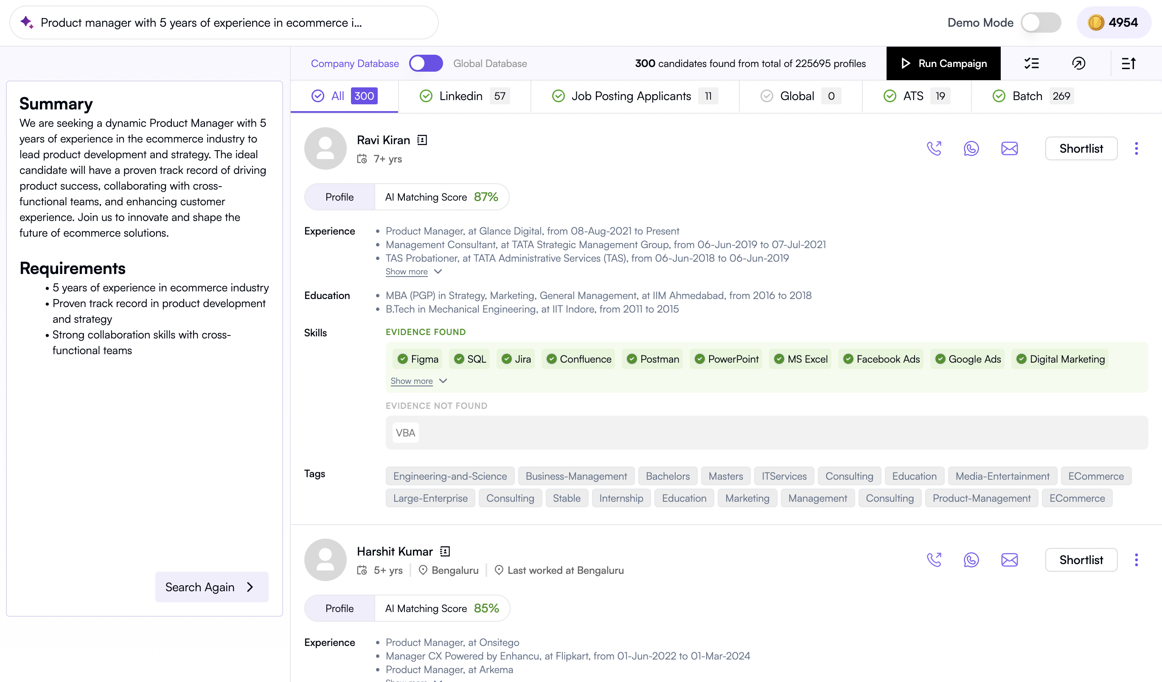Call Ravi Kiran via phone icon
Viewport: 1162px width, 682px height.
tap(934, 148)
